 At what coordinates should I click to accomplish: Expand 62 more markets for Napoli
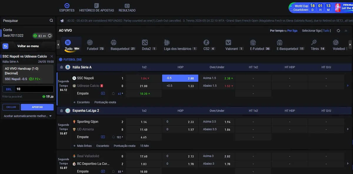(x=121, y=94)
